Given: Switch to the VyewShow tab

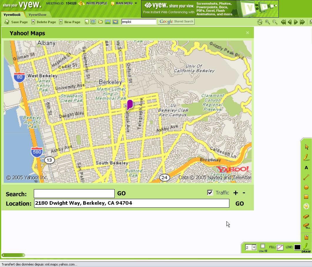Looking at the screenshot, I should tap(37, 15).
